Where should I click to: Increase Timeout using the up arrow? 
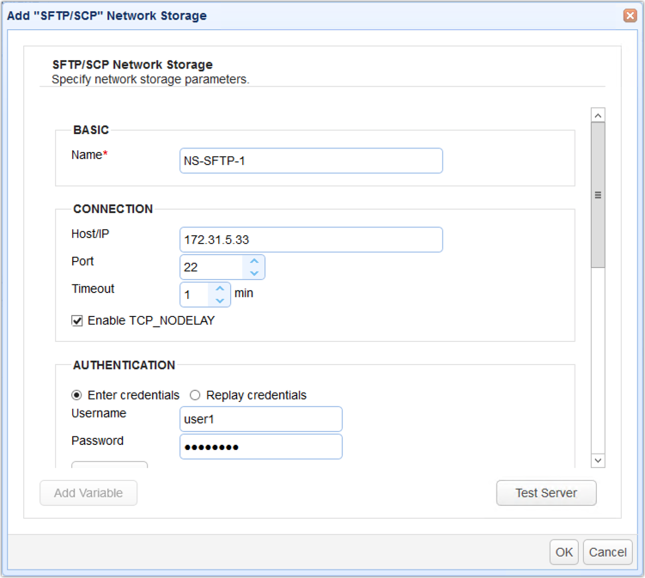[220, 289]
